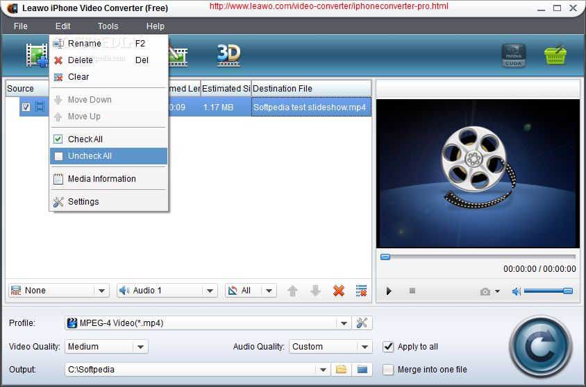Image resolution: width=586 pixels, height=387 pixels.
Task: Click the camera snapshot icon
Action: [x=485, y=291]
